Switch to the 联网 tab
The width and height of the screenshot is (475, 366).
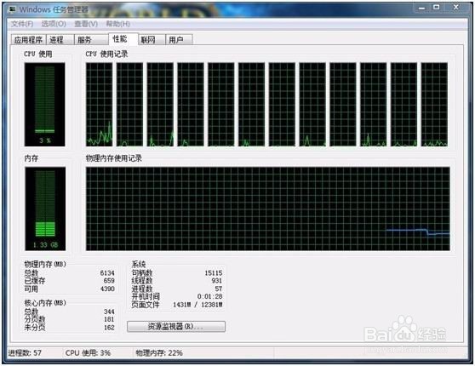pyautogui.click(x=152, y=40)
